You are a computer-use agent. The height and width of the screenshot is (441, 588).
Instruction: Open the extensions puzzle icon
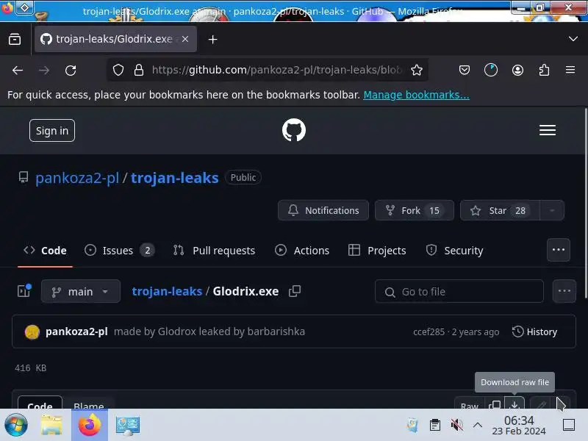pos(544,70)
